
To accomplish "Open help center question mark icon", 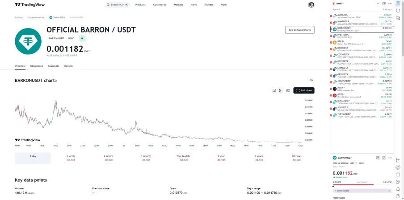I will [398, 196].
